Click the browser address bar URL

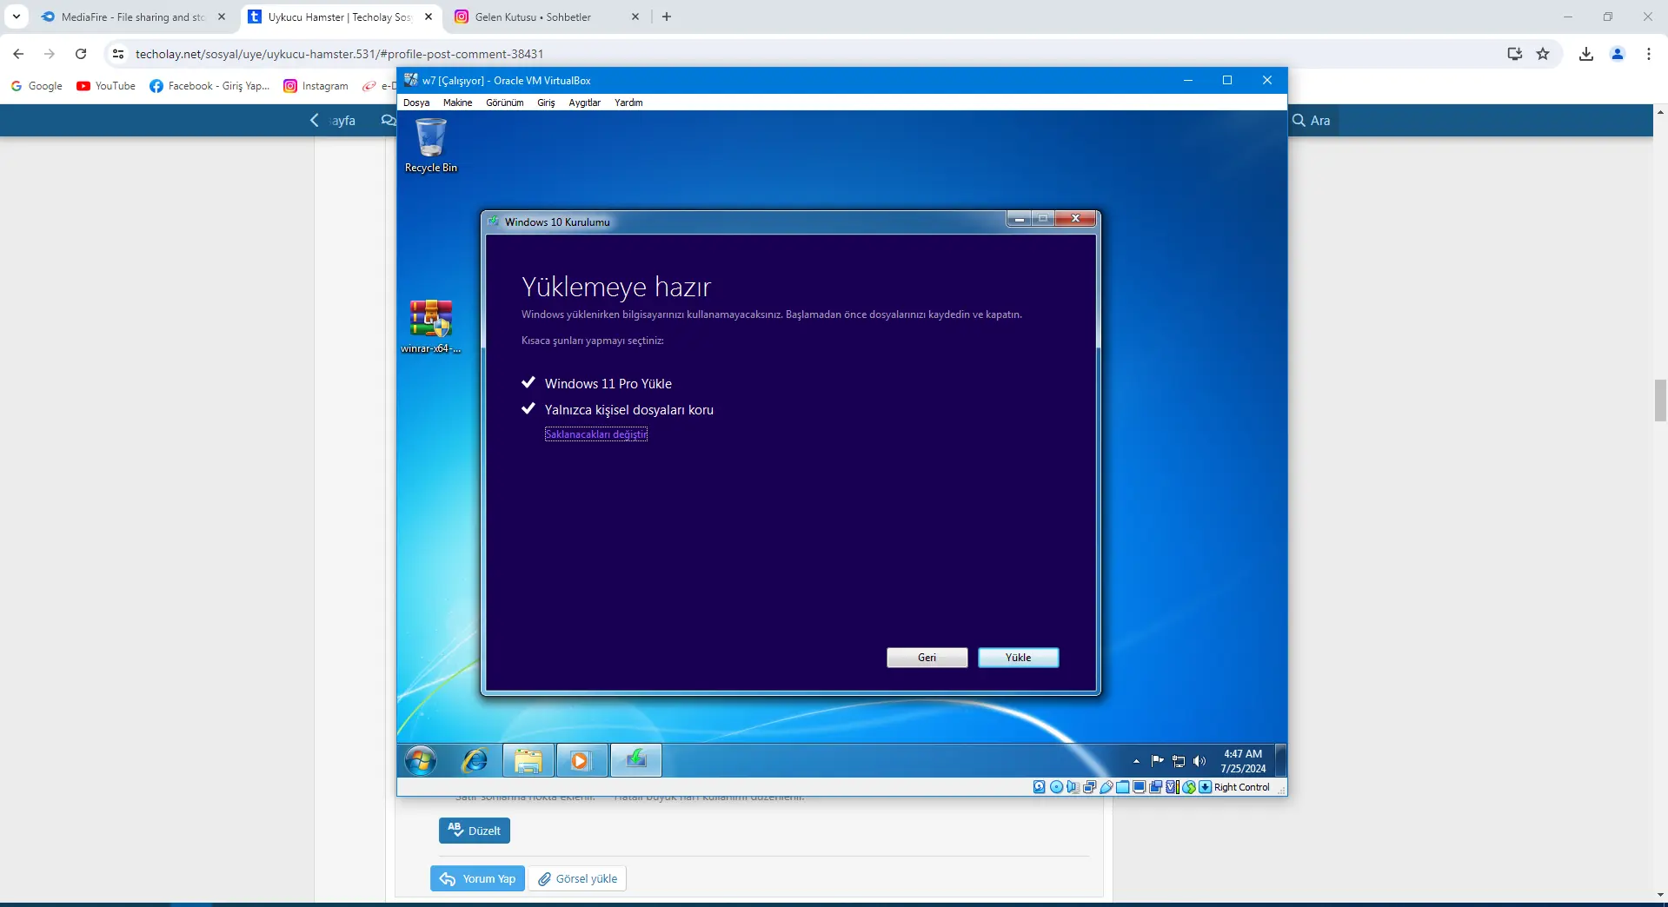tap(339, 54)
